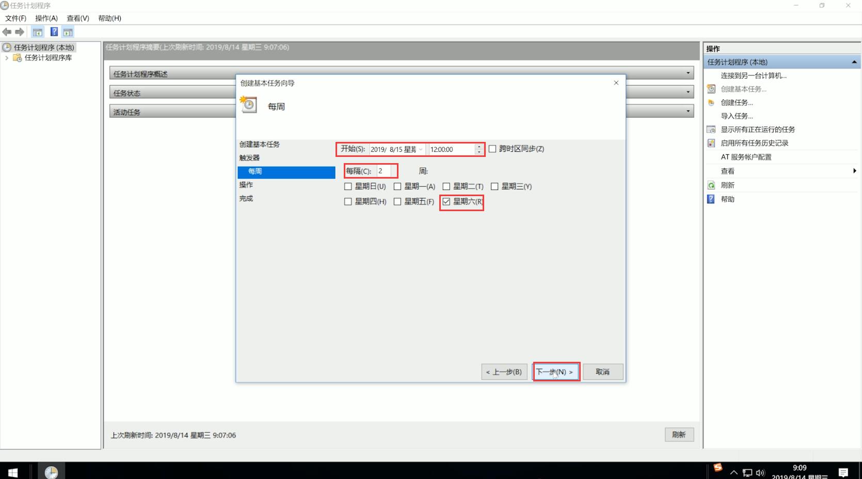Check the 星期日(U) checkbox

(x=348, y=186)
